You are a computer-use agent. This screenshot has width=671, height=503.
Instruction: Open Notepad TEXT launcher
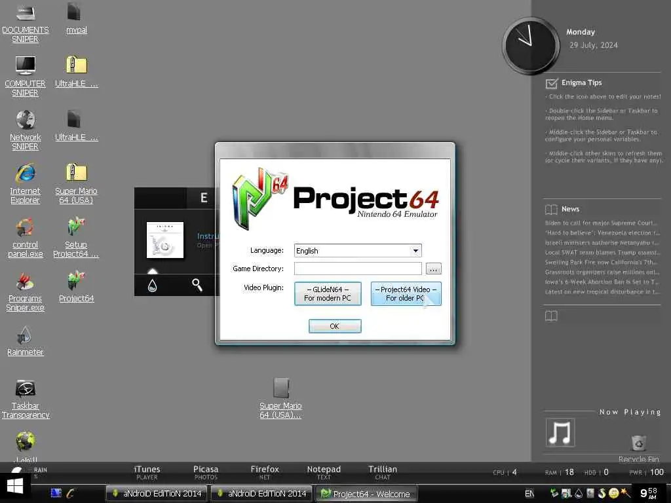[324, 472]
